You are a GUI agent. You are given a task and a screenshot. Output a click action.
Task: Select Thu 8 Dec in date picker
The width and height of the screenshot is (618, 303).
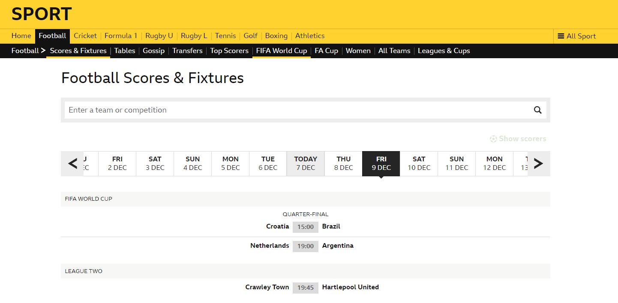(344, 163)
